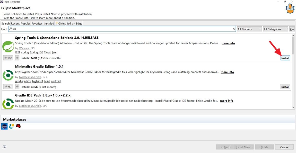296x153 pixels.
Task: Open more info for Gradle IDE Pack
Action: pos(227,101)
